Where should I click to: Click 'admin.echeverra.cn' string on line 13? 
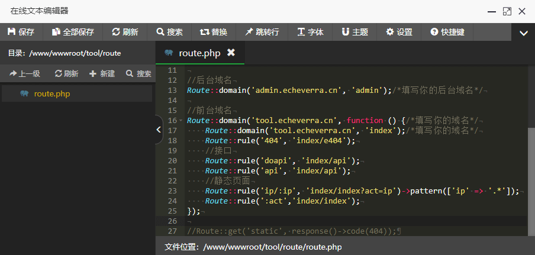[x=296, y=91]
